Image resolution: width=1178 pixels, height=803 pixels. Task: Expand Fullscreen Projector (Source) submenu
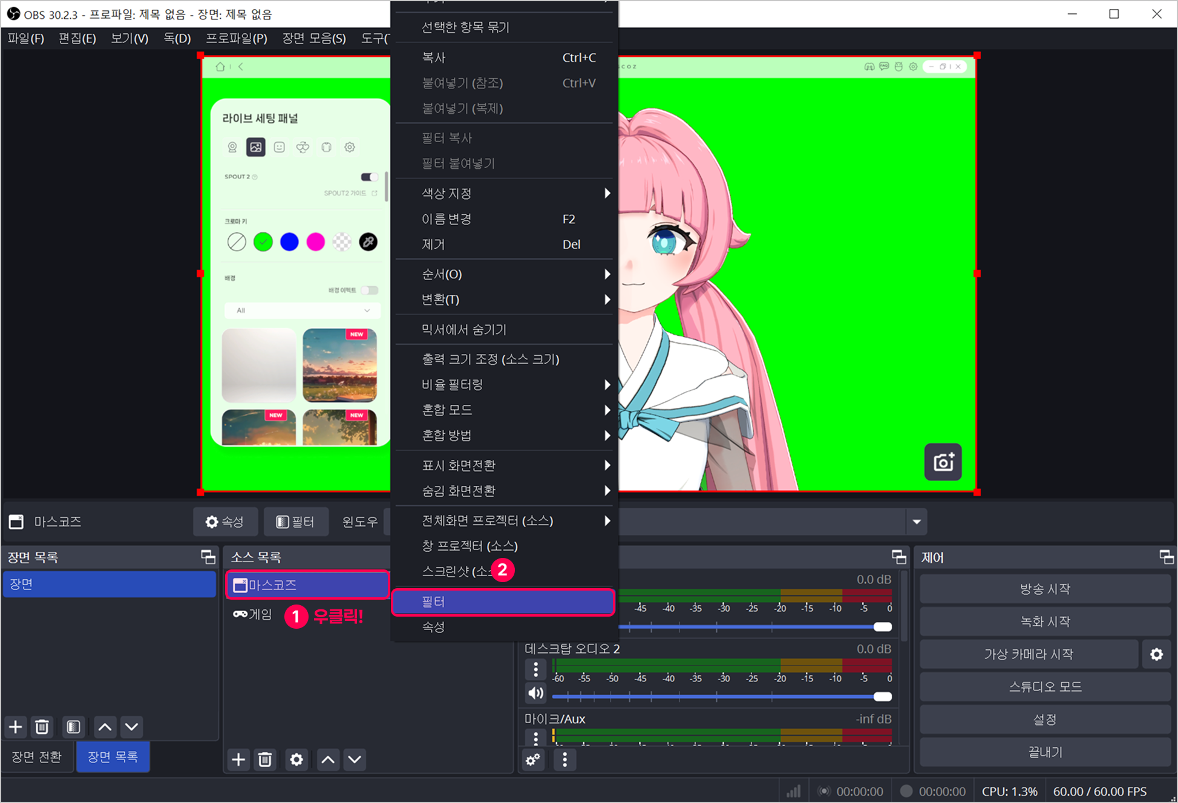[505, 520]
